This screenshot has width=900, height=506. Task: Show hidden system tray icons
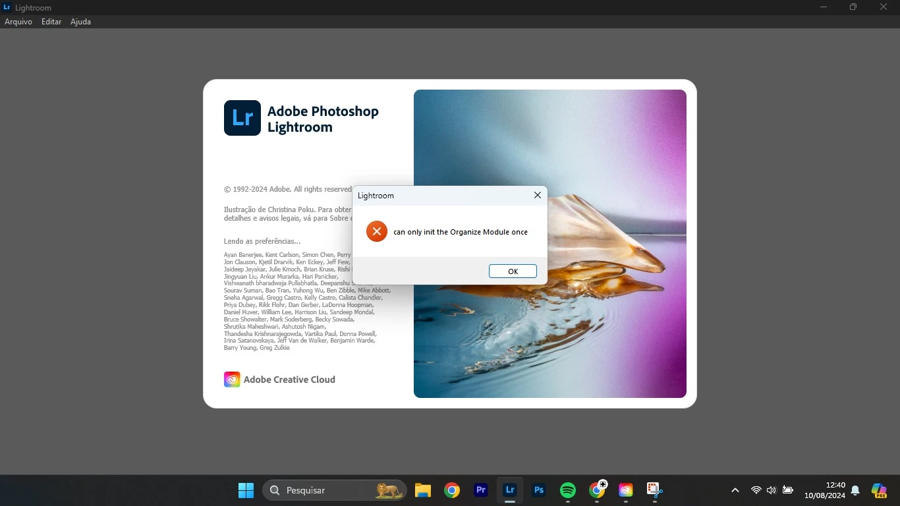tap(735, 490)
